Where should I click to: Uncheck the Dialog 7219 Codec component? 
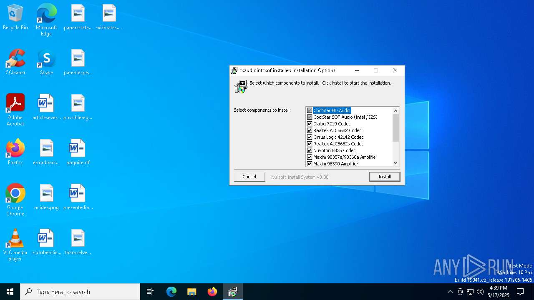[310, 124]
